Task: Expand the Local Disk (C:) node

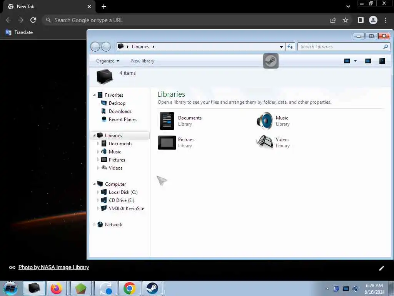Action: point(98,192)
